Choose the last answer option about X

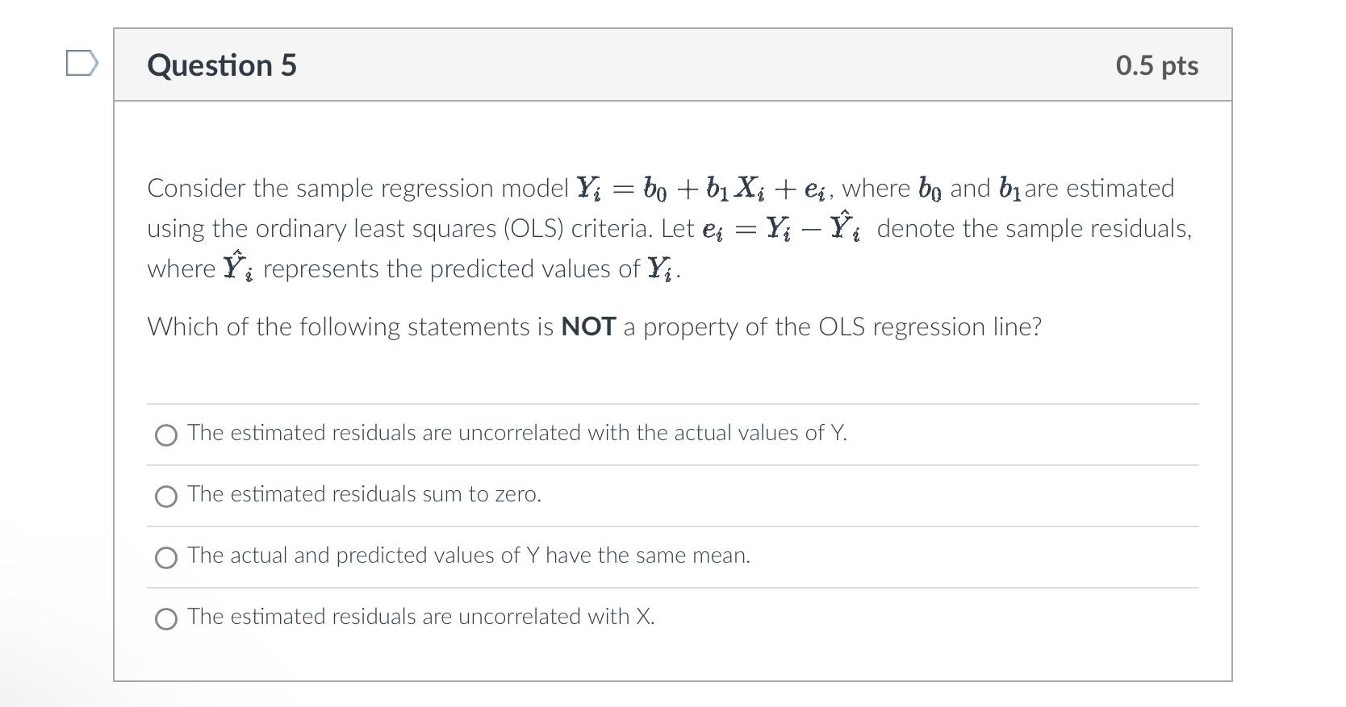pos(420,618)
